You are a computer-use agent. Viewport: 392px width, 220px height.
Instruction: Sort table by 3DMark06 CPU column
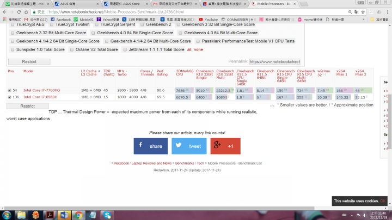(185, 73)
